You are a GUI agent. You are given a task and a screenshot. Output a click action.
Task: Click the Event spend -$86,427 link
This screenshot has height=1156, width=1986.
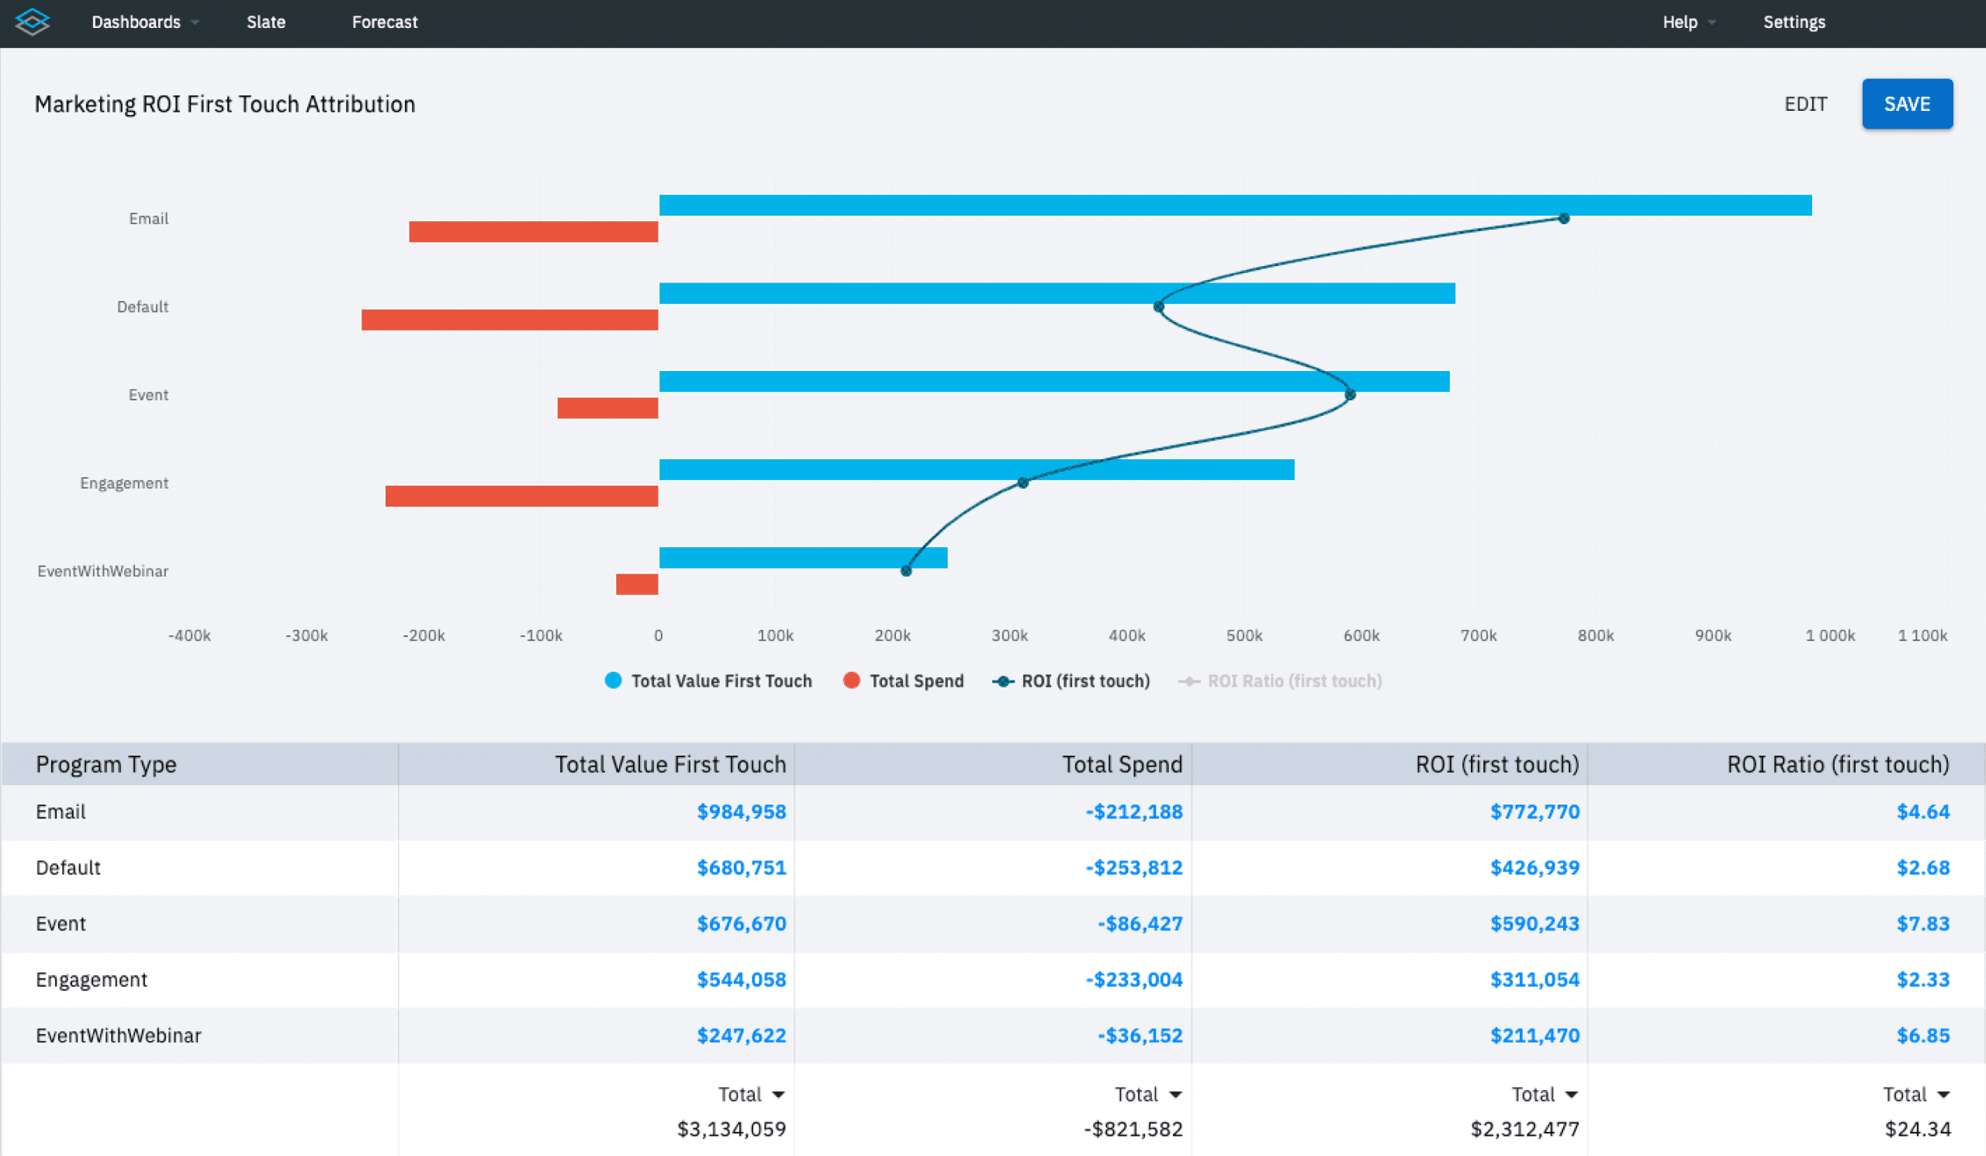(1140, 923)
